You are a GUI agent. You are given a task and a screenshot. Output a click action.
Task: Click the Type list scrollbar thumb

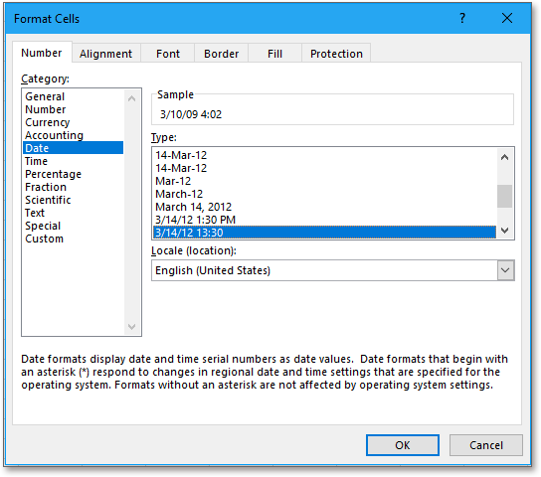(504, 196)
